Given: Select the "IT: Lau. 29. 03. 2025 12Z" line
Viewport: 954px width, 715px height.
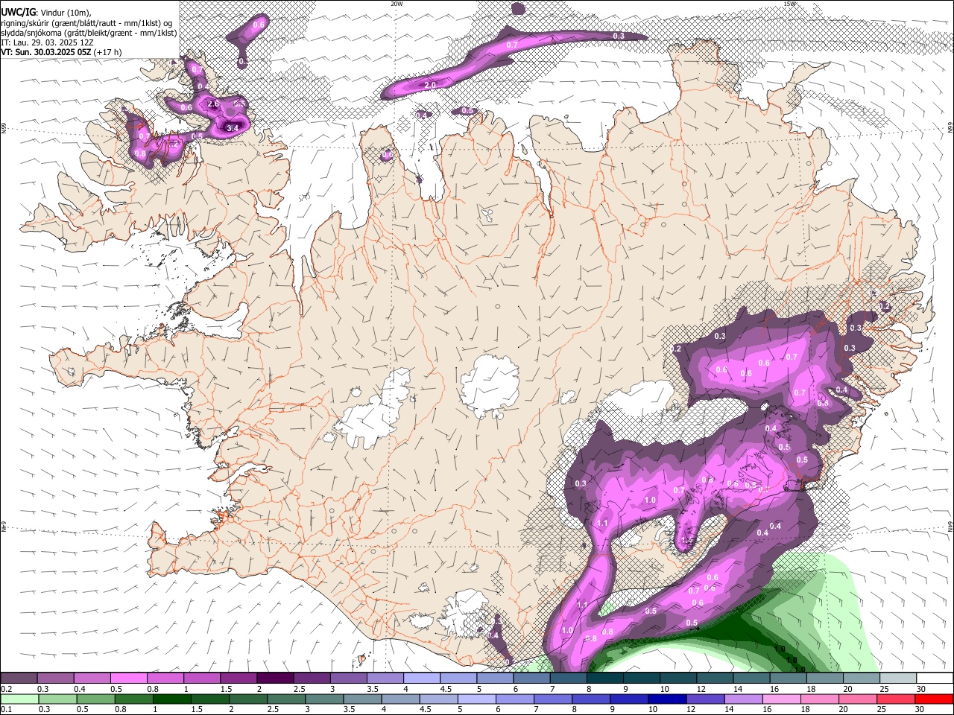Looking at the screenshot, I should [x=47, y=42].
